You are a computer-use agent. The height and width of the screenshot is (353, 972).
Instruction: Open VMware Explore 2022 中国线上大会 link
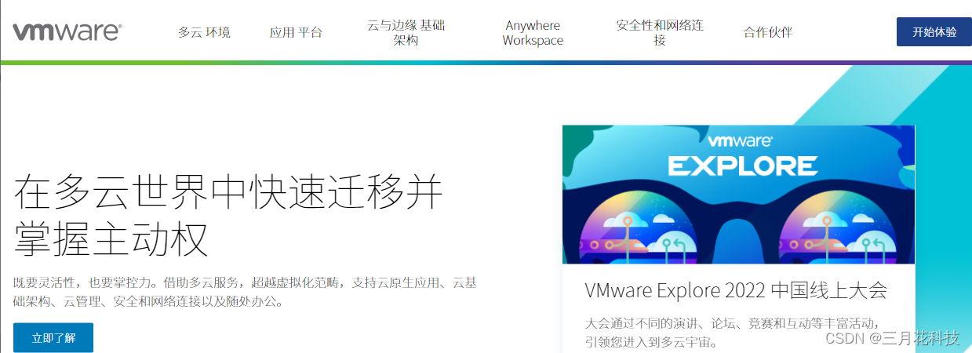point(736,290)
